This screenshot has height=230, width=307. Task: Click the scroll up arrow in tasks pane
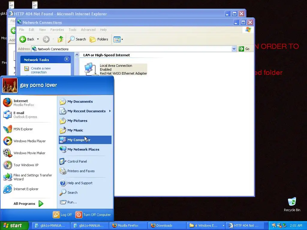coord(77,55)
